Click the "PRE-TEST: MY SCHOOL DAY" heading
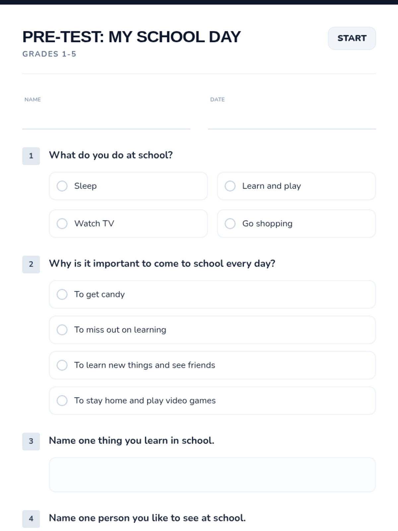Image resolution: width=398 pixels, height=531 pixels. [x=131, y=37]
